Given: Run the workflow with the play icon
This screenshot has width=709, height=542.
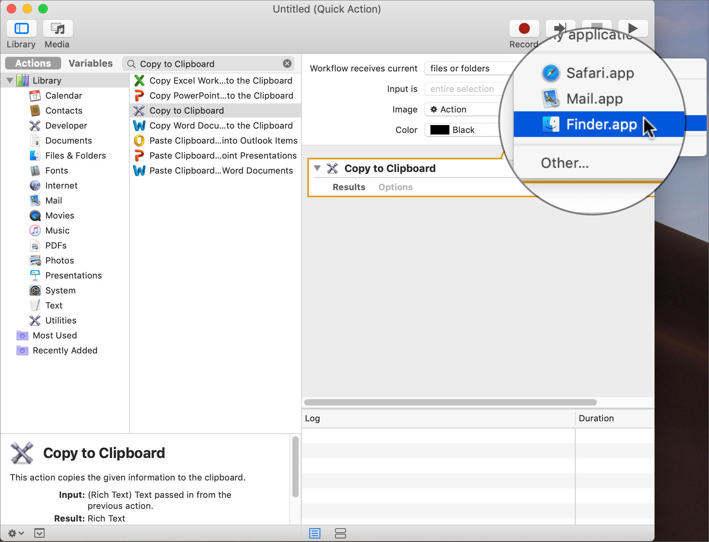Looking at the screenshot, I should point(632,28).
